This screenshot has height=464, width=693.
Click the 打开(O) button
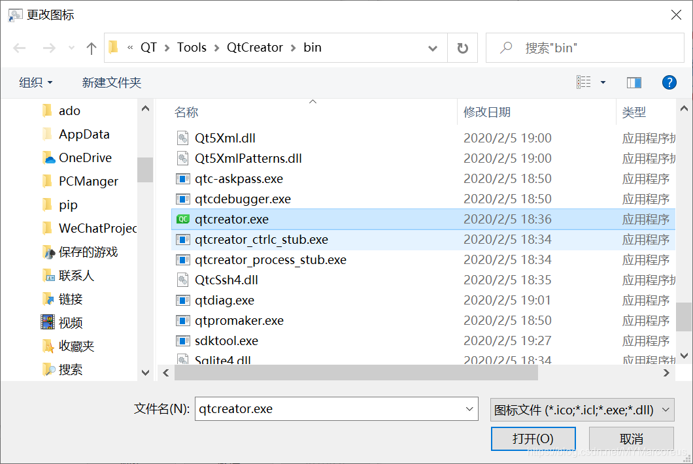pyautogui.click(x=533, y=439)
